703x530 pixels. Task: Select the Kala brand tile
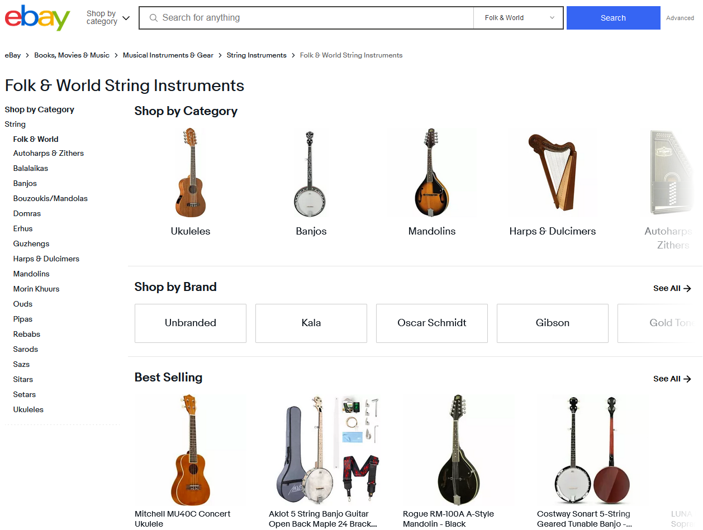point(311,323)
